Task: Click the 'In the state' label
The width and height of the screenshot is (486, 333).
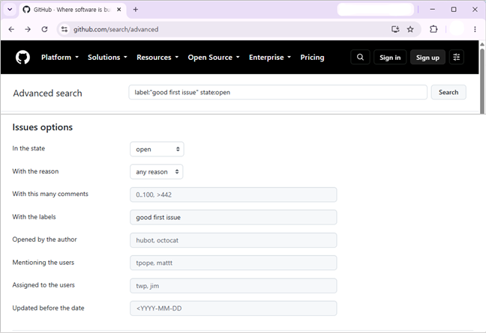Action: click(x=28, y=148)
